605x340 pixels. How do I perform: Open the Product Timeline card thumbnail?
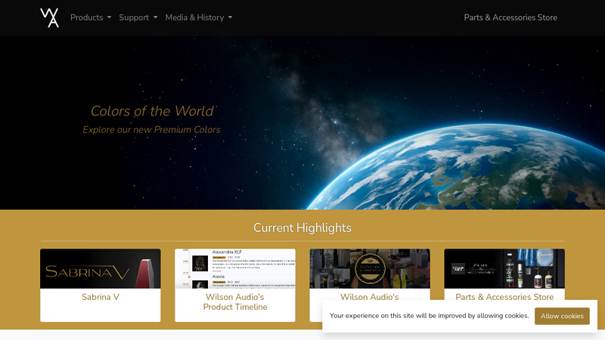[234, 269]
